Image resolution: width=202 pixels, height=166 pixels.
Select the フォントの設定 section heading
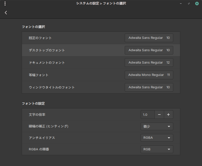33,103
